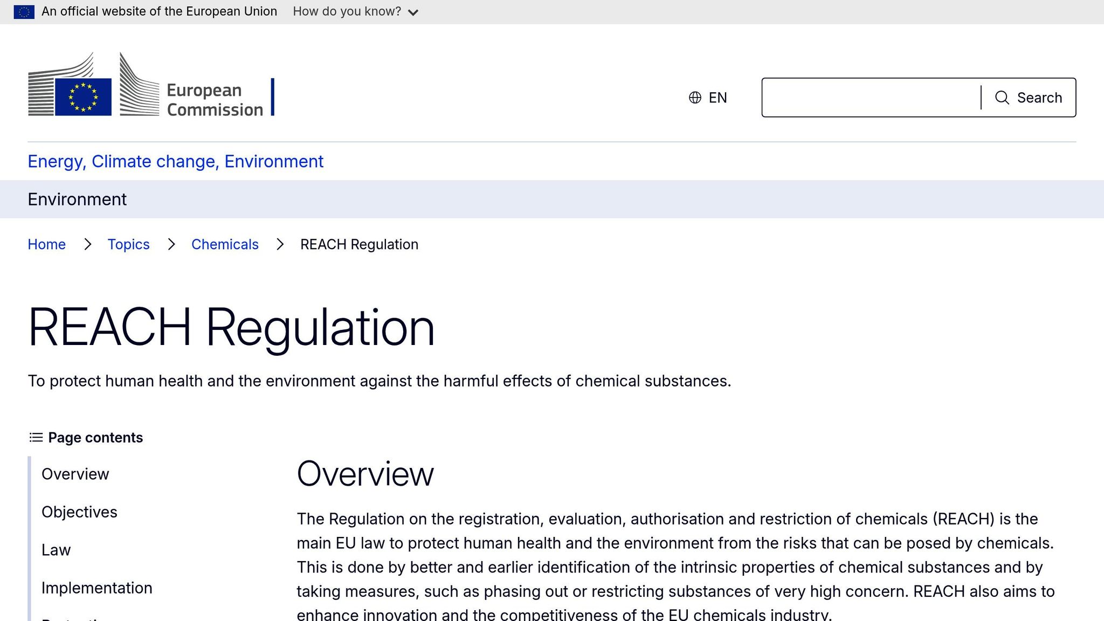
Task: Click the globe language icon
Action: (695, 98)
